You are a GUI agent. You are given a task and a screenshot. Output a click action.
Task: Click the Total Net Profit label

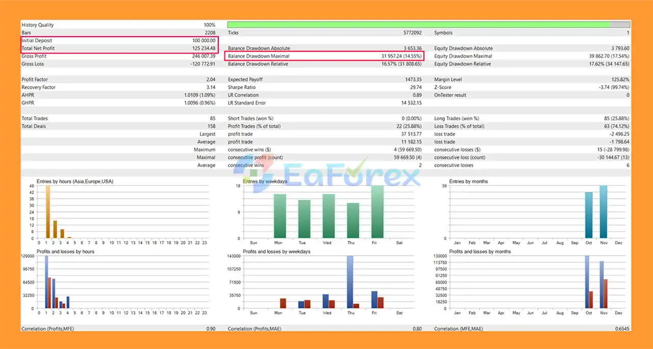pos(38,48)
